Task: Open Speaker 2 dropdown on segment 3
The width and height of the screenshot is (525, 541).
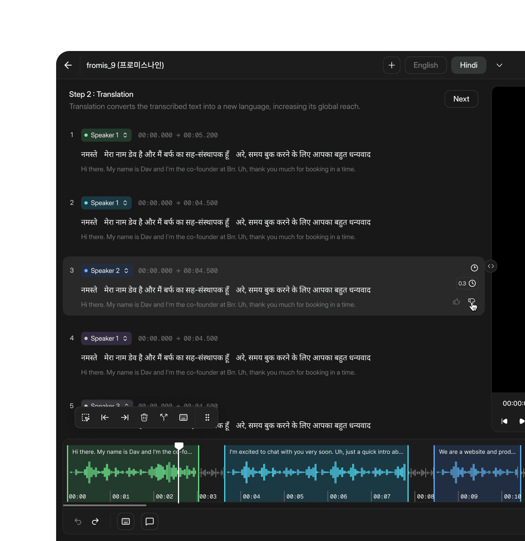Action: [107, 271]
